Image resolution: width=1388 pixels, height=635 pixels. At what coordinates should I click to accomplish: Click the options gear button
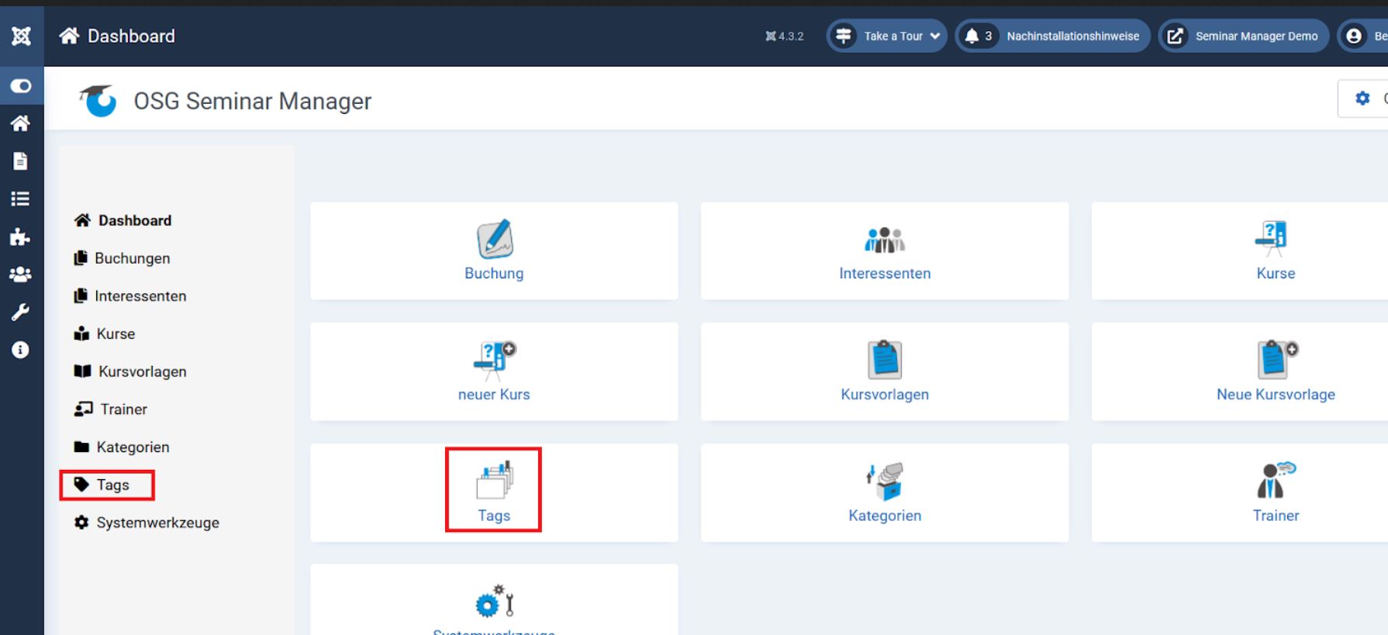tap(1363, 98)
